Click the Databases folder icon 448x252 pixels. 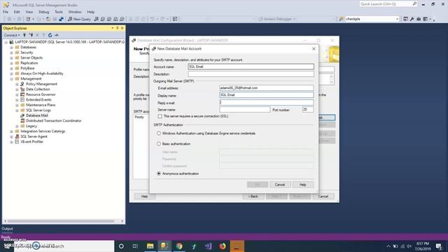coord(17,47)
